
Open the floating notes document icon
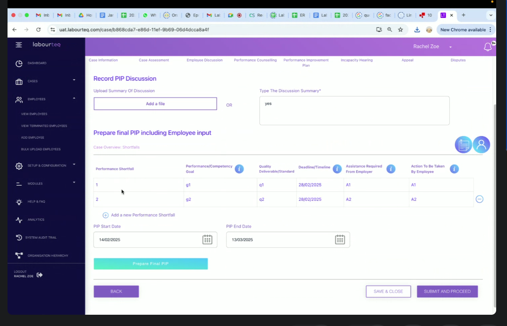[463, 144]
